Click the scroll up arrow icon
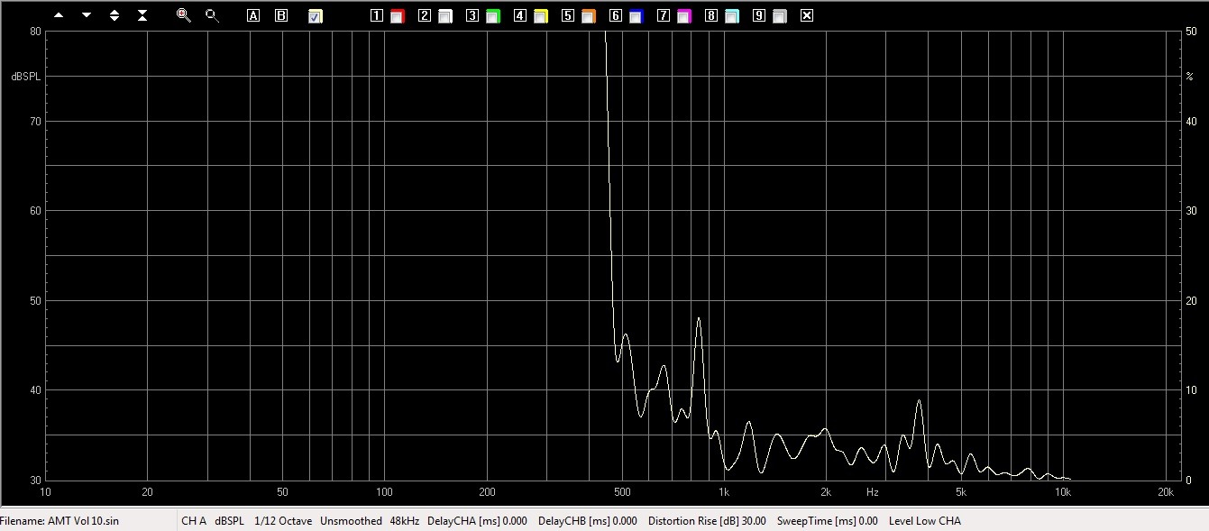This screenshot has width=1209, height=531. tap(59, 15)
